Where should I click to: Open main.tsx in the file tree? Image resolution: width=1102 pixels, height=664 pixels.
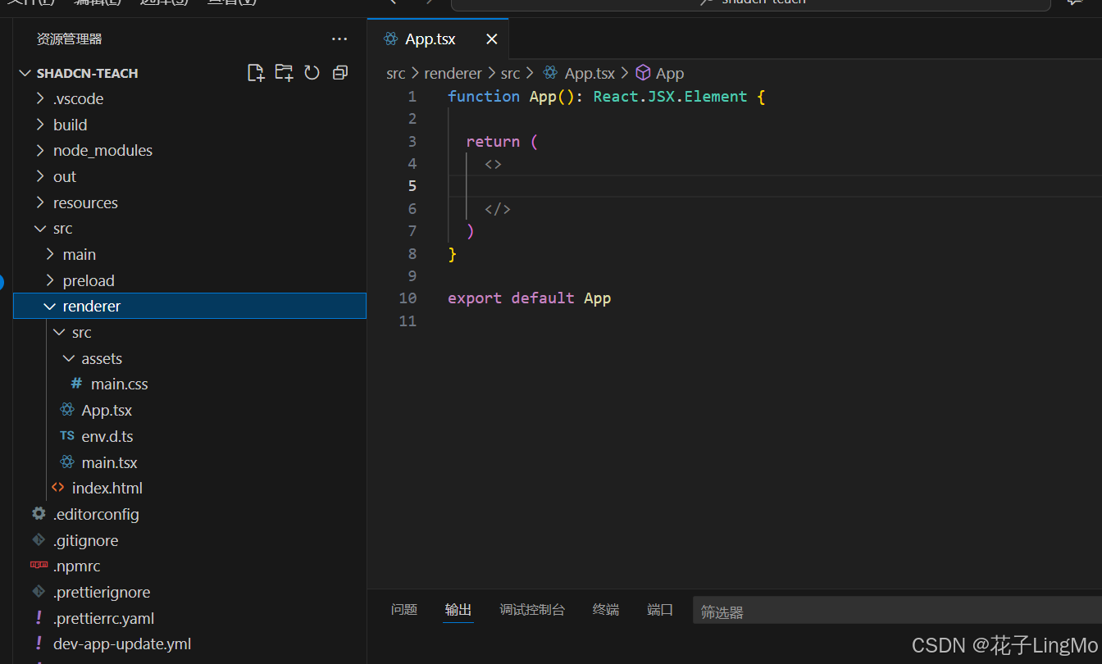pos(109,462)
